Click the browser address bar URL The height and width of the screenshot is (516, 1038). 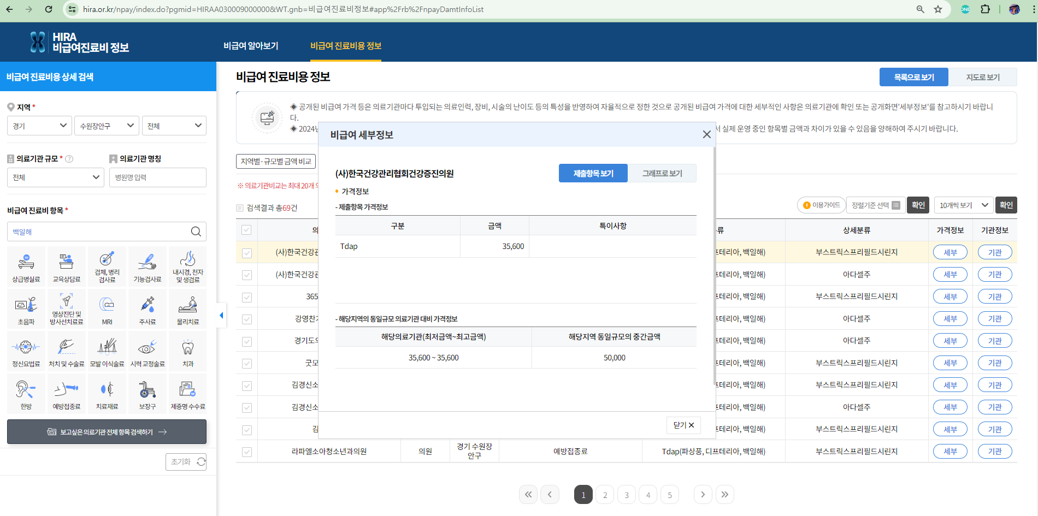(283, 9)
